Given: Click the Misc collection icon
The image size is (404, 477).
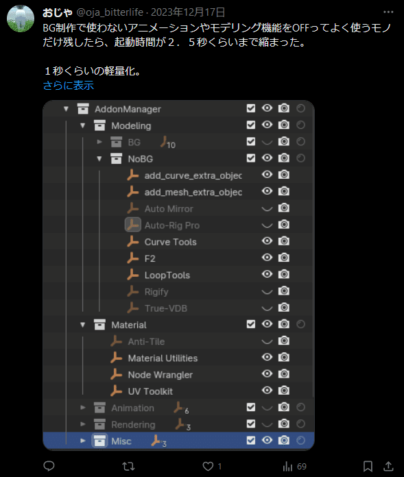Looking at the screenshot, I should pyautogui.click(x=99, y=441).
